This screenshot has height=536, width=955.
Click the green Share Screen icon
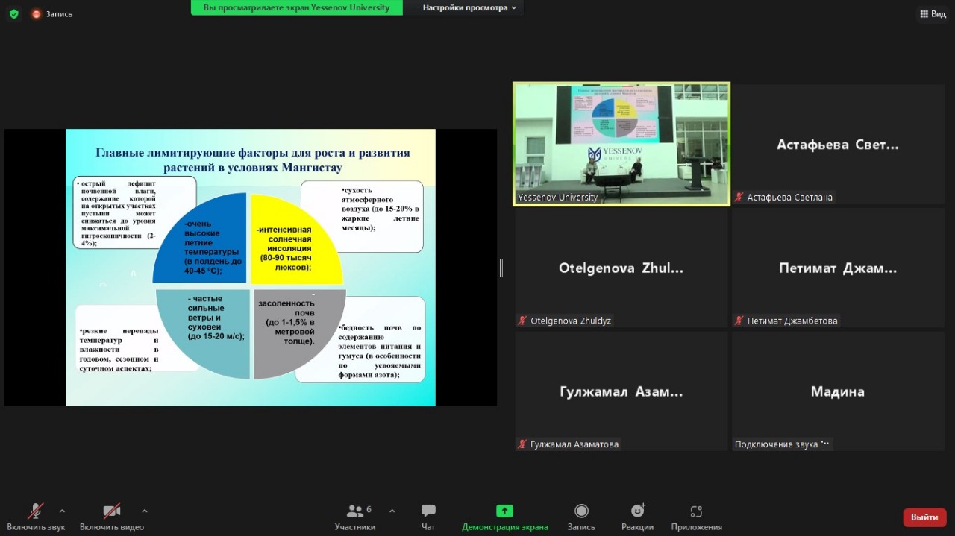pyautogui.click(x=504, y=511)
